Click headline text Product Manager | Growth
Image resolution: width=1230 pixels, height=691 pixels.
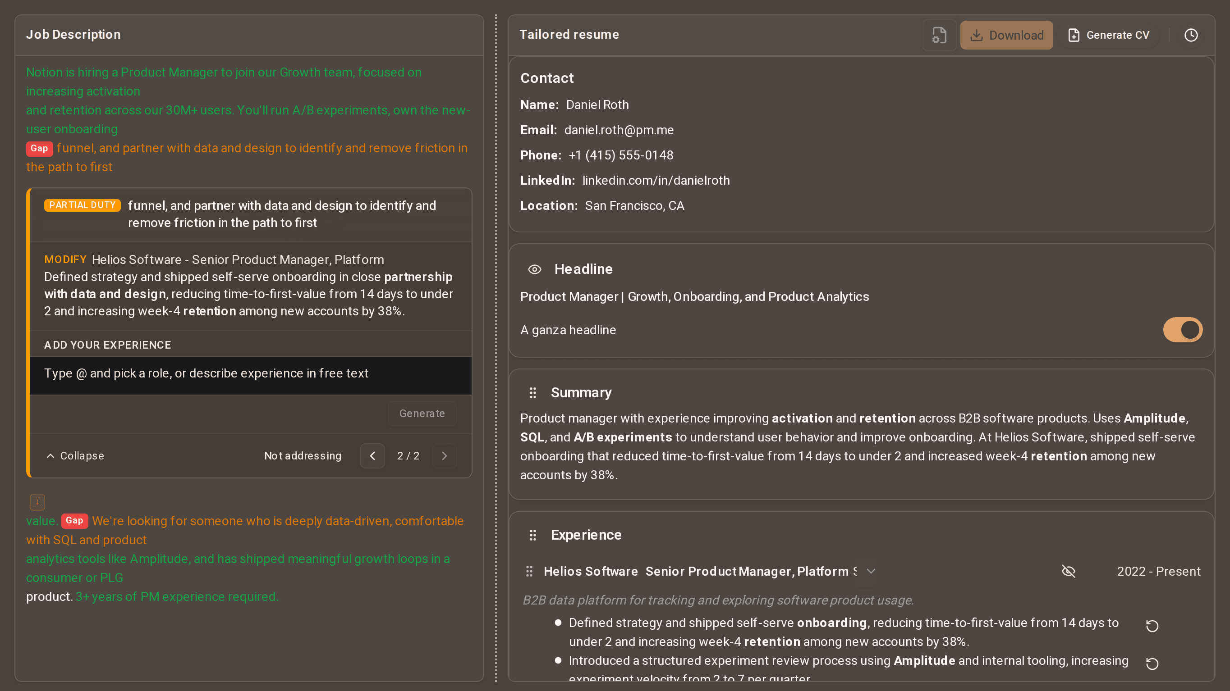tap(694, 296)
